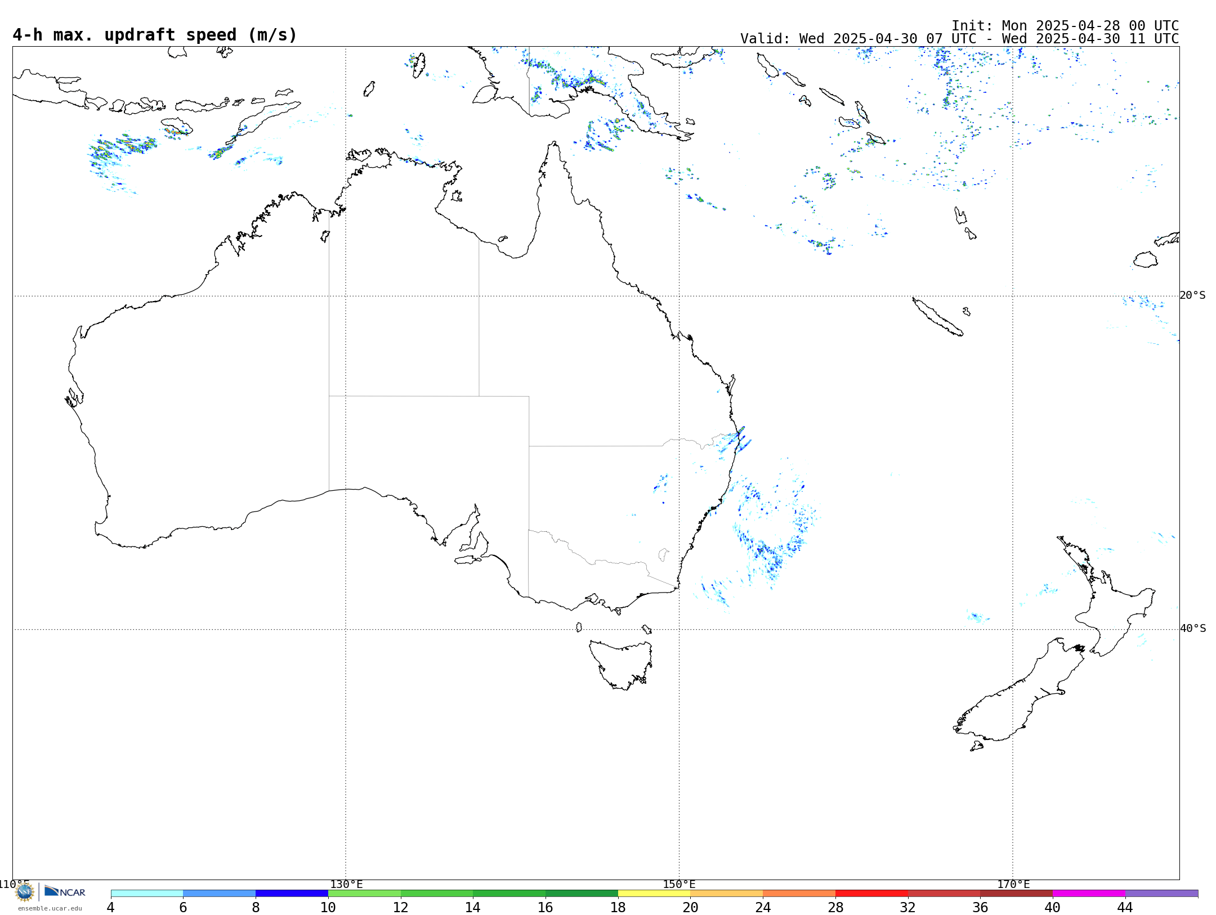Click the '4-h max. updraft speed (m/s)' title

tap(155, 35)
